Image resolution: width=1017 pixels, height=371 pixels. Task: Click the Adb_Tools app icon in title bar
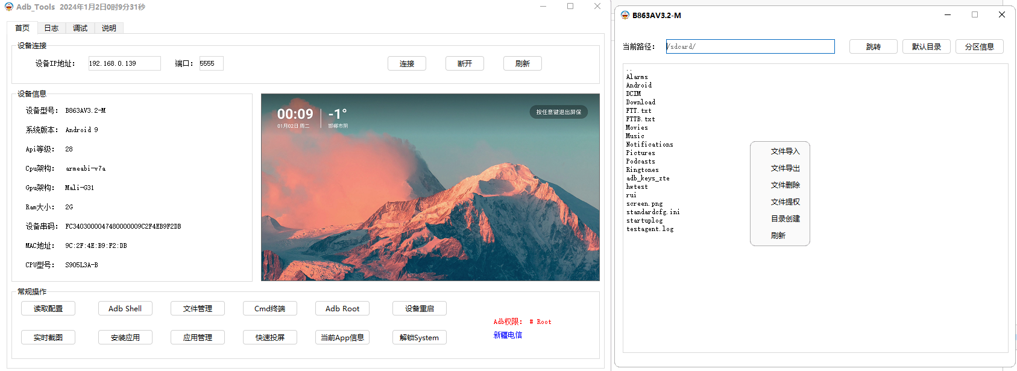click(x=9, y=7)
